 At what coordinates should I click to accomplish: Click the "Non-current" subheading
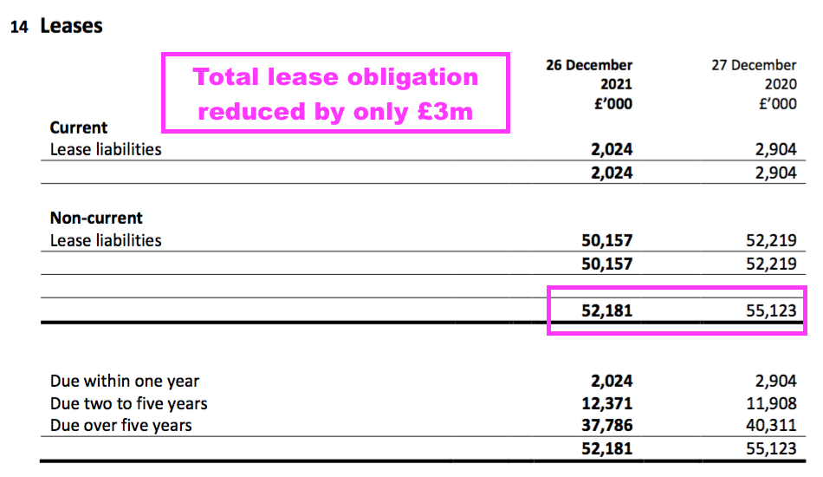coord(96,218)
